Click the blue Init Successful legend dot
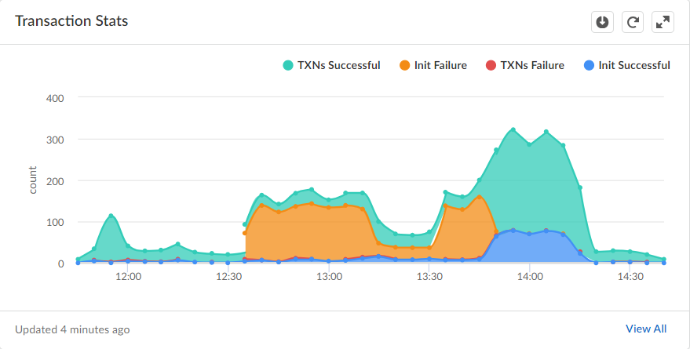690x349 pixels. pyautogui.click(x=589, y=65)
